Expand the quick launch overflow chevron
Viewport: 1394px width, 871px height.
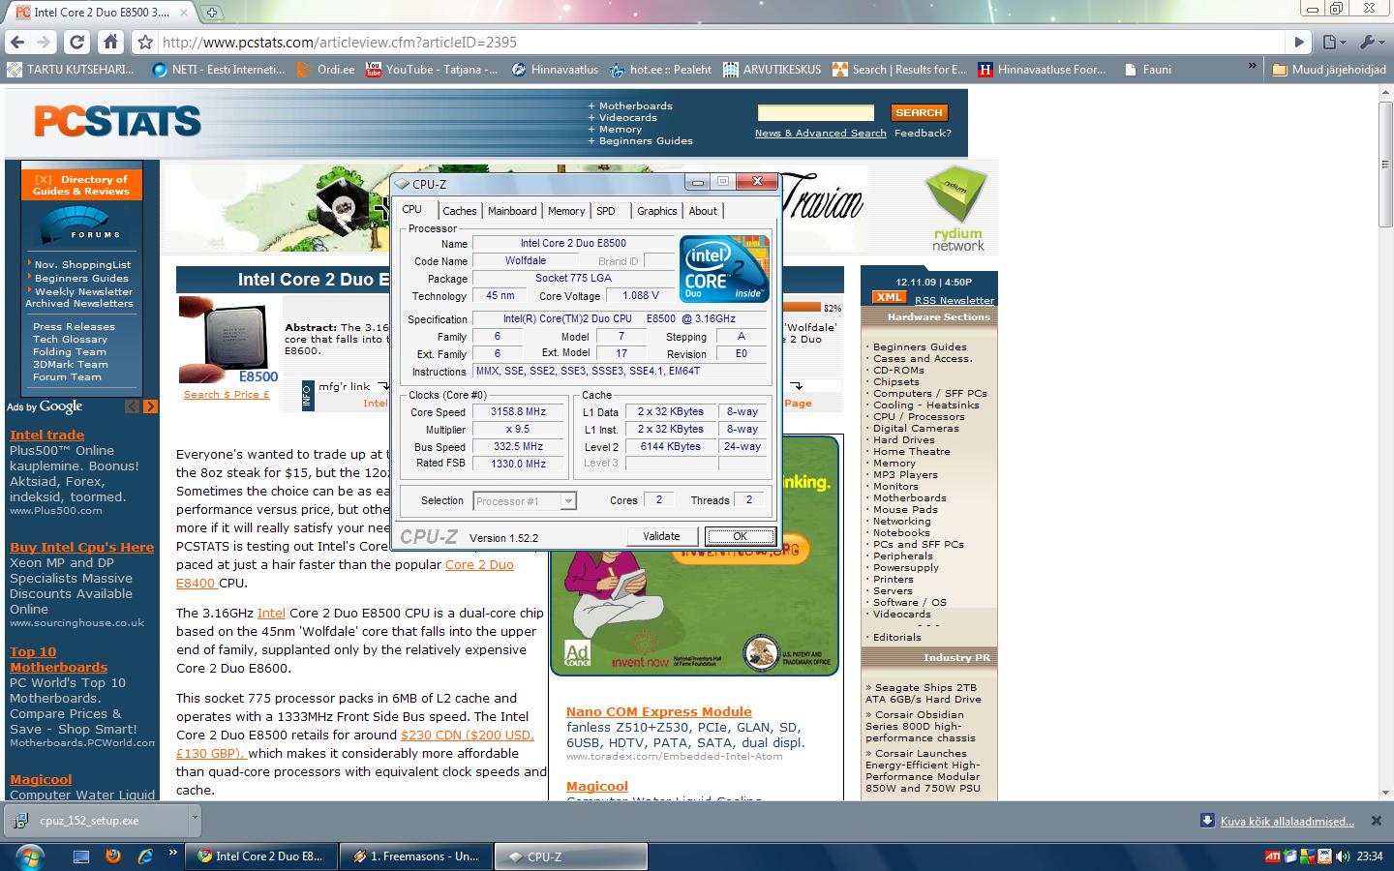point(173,853)
